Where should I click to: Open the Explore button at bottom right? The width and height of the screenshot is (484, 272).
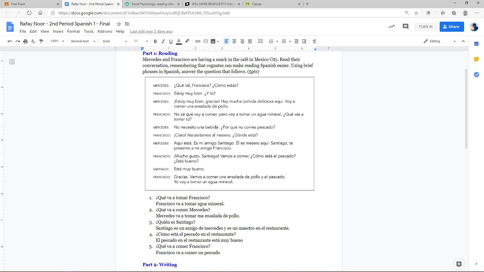459,264
